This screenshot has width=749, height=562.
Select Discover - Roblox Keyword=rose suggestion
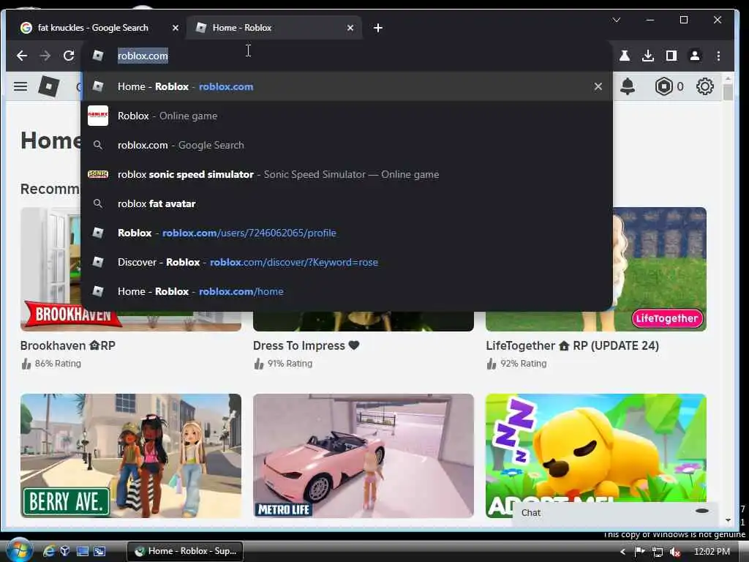click(x=346, y=262)
